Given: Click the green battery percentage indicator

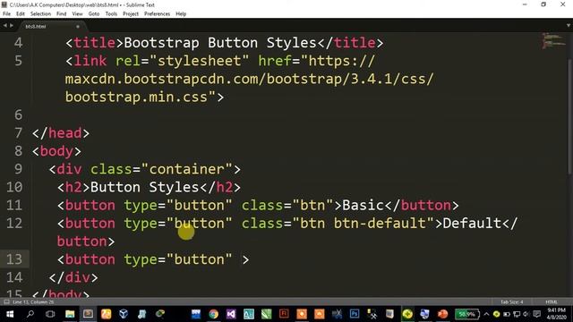Looking at the screenshot, I should pyautogui.click(x=466, y=314).
